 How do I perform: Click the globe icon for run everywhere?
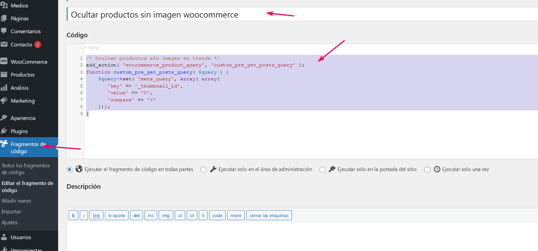pyautogui.click(x=79, y=169)
